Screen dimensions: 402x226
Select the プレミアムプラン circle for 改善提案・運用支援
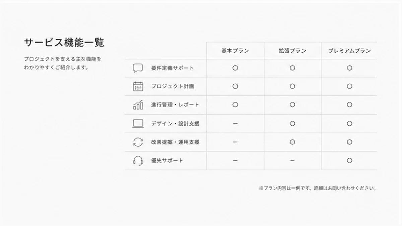click(349, 142)
